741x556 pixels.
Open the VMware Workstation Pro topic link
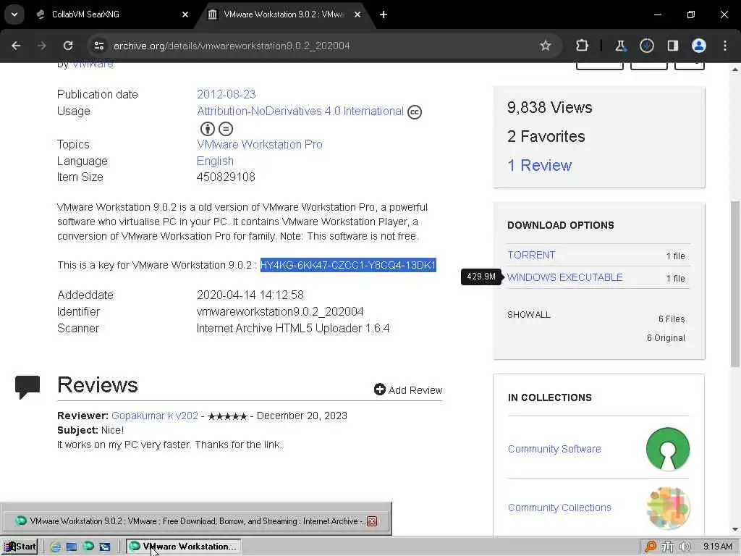pos(260,144)
